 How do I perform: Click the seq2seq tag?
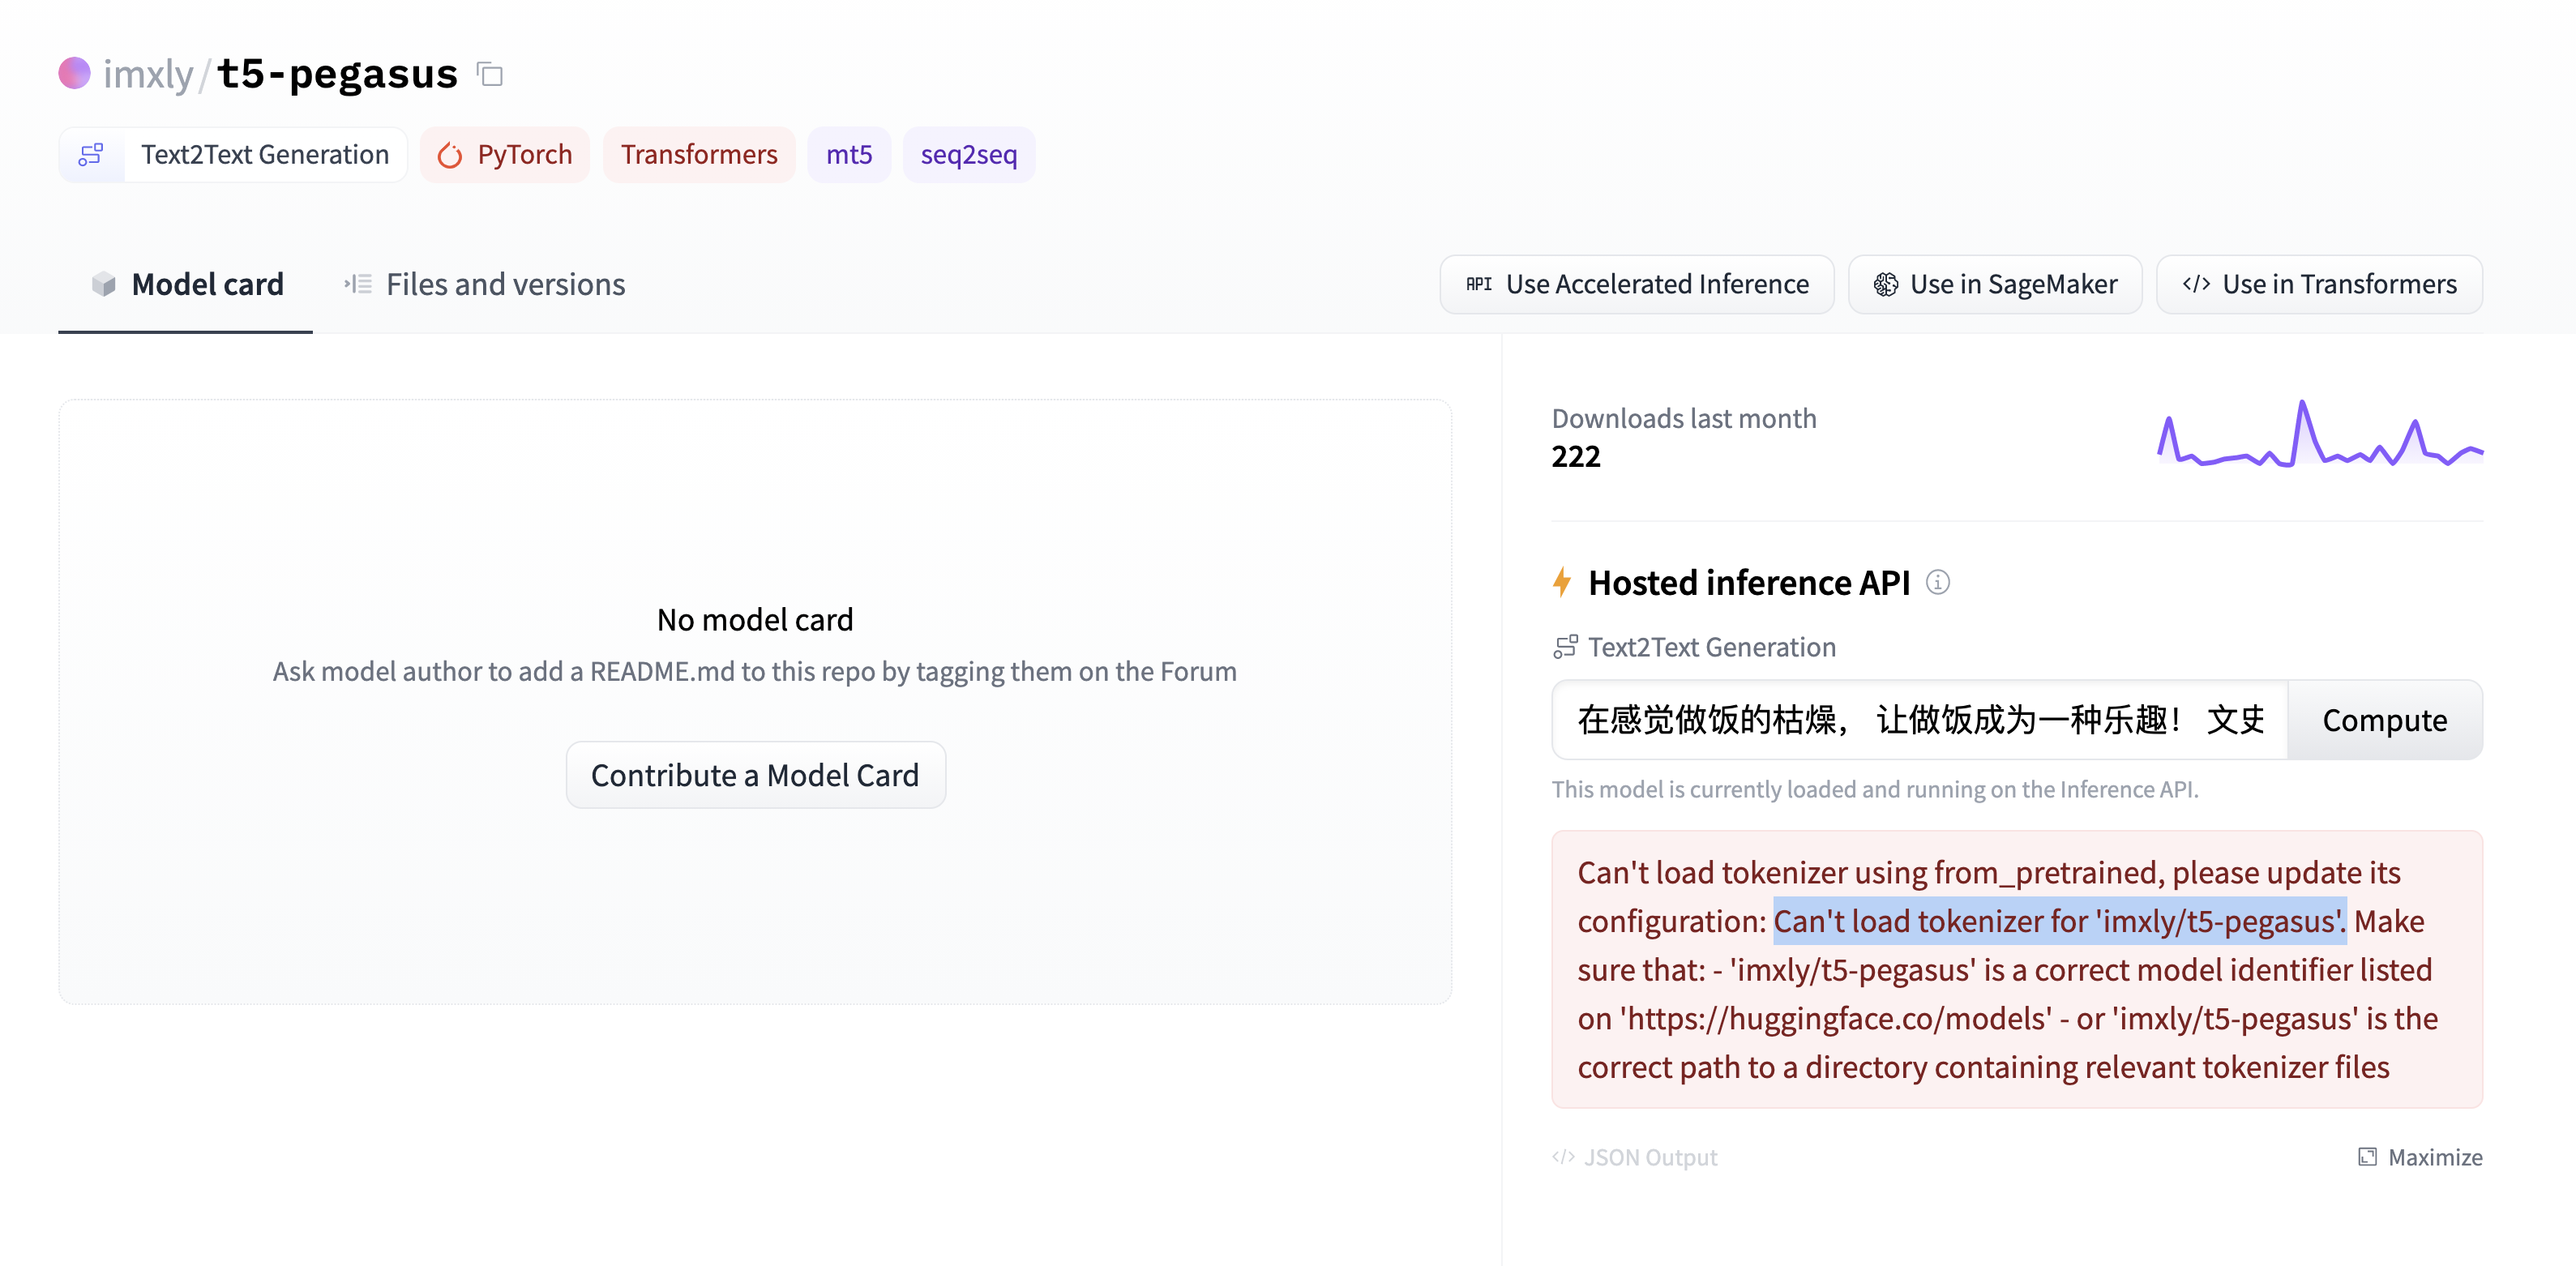tap(968, 154)
